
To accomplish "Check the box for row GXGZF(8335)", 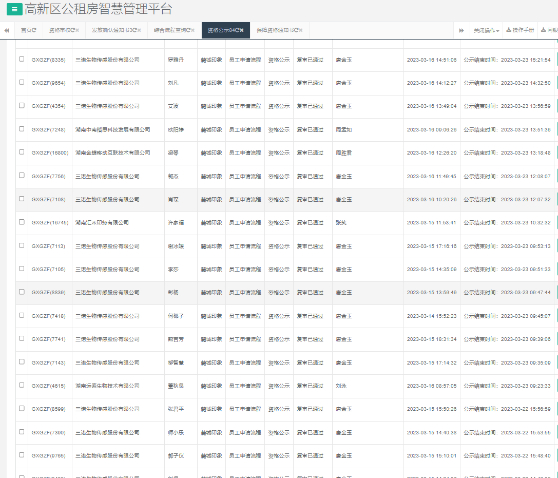I will click(22, 59).
